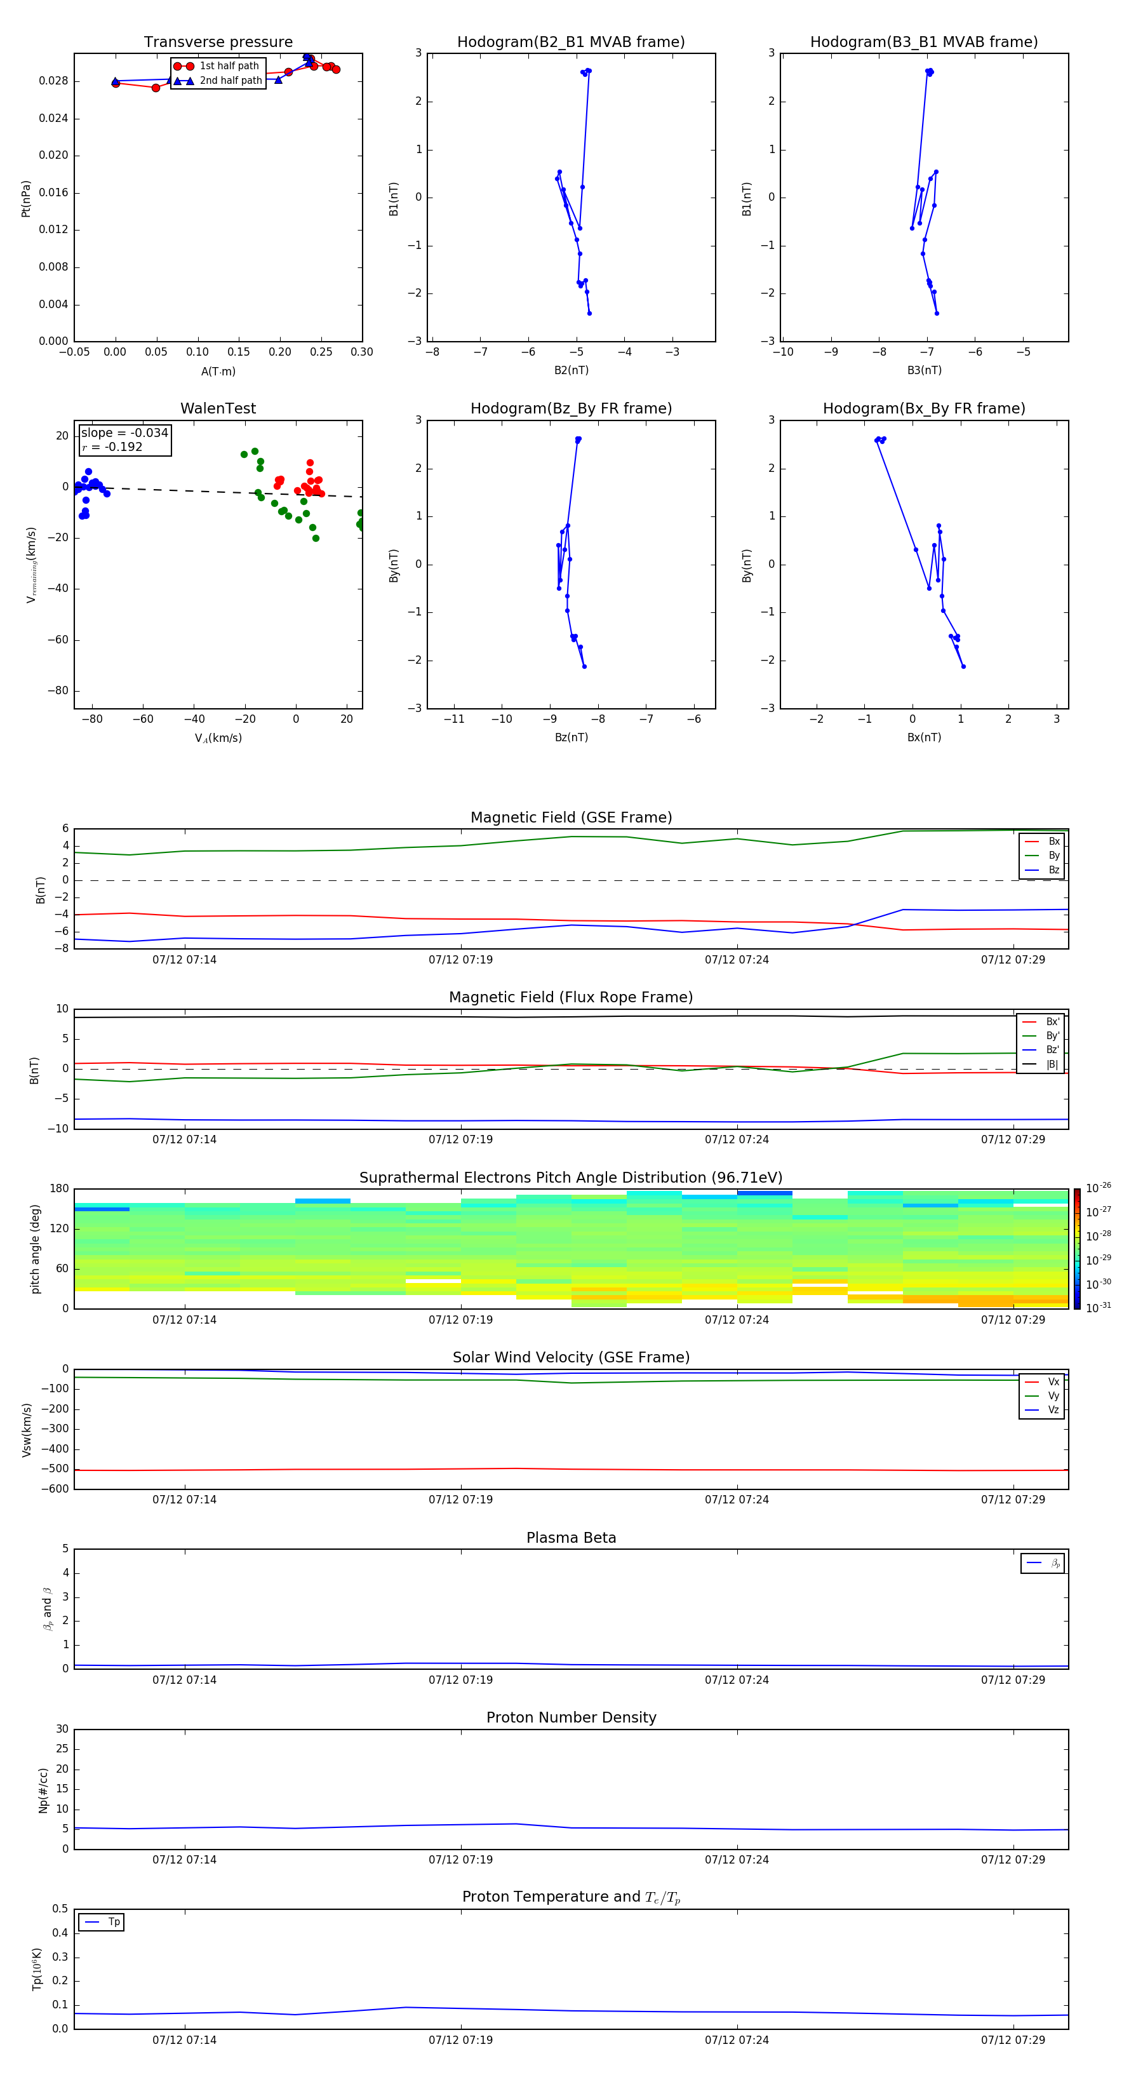Click the '07/12 07:24' tick under Flux Rope plot
1143x2096 pixels.
[736, 1140]
